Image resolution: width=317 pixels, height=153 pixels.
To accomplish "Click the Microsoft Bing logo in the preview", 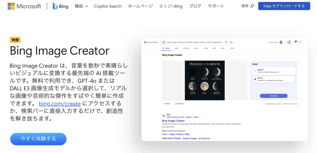I will (151, 42).
